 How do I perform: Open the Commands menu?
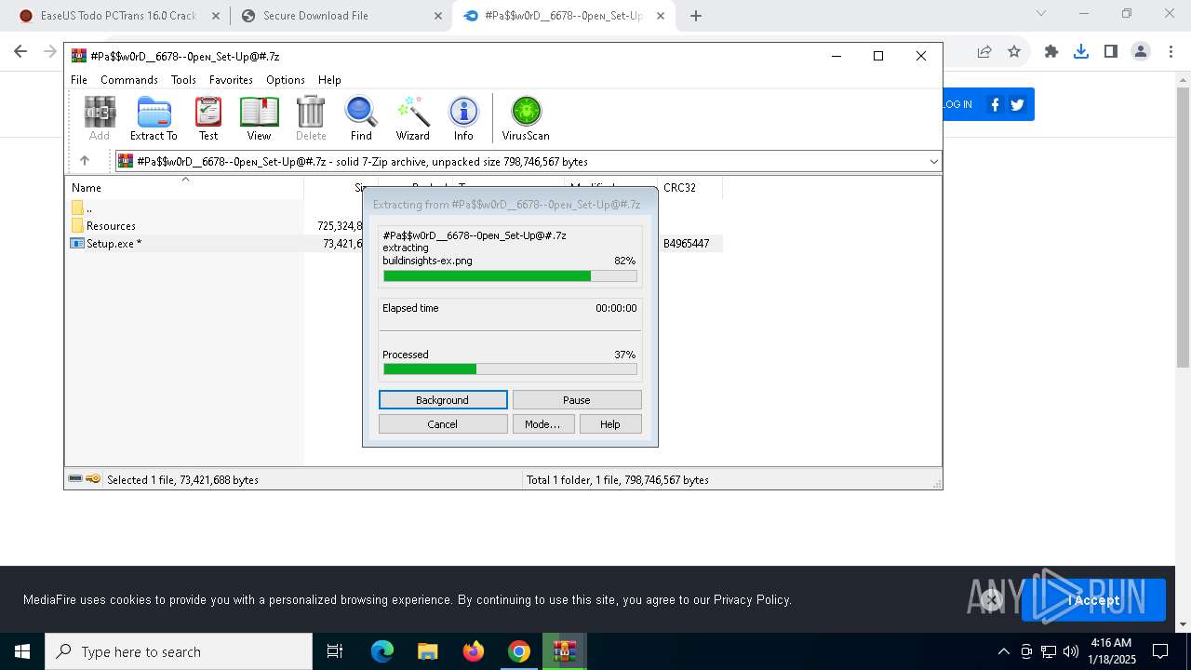pos(129,80)
